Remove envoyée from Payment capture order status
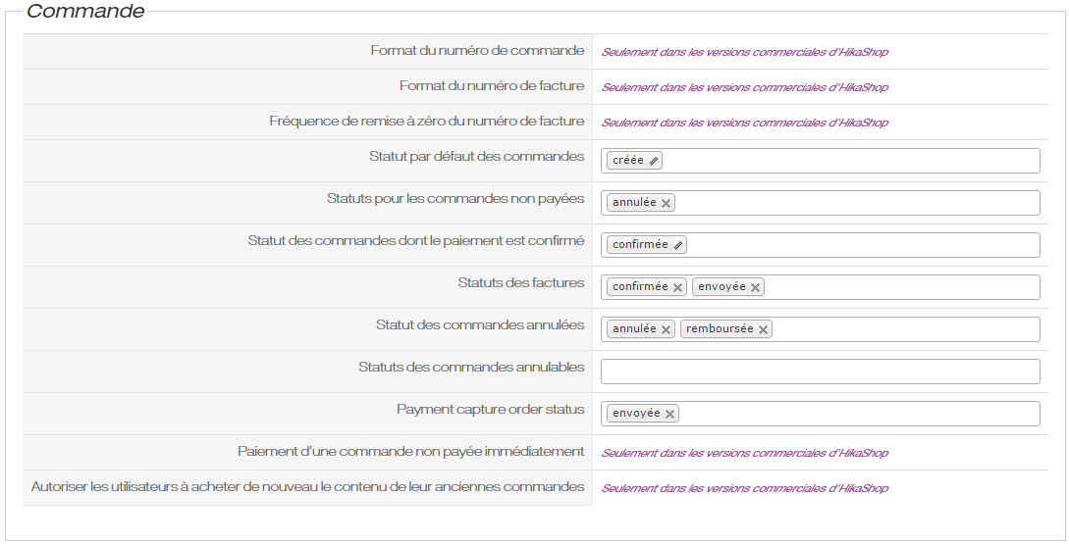 [x=669, y=414]
